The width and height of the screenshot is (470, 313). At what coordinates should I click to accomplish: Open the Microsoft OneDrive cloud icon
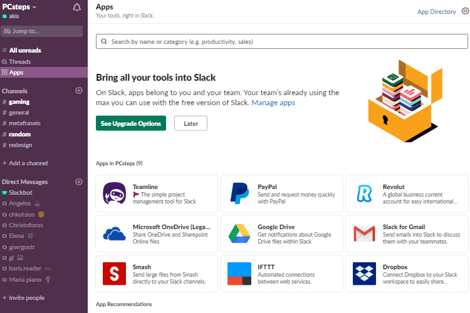(114, 233)
